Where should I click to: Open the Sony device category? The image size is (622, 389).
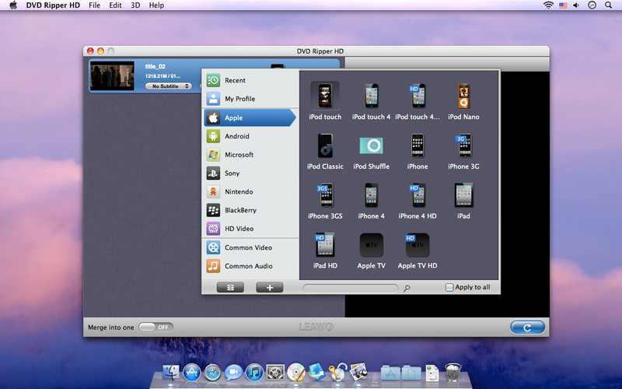233,173
